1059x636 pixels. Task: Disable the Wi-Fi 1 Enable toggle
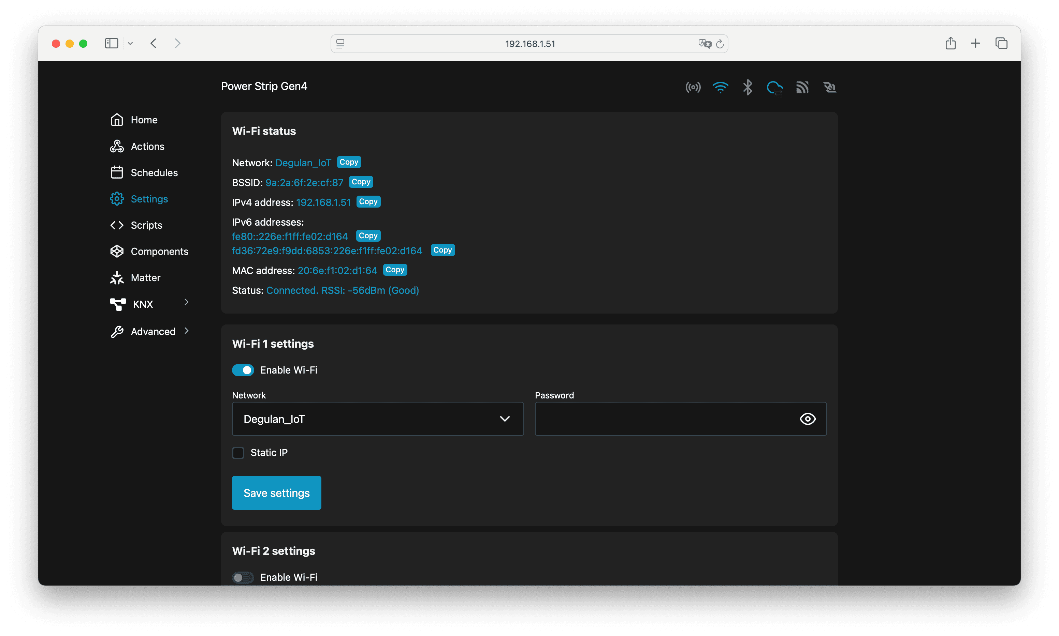(243, 370)
